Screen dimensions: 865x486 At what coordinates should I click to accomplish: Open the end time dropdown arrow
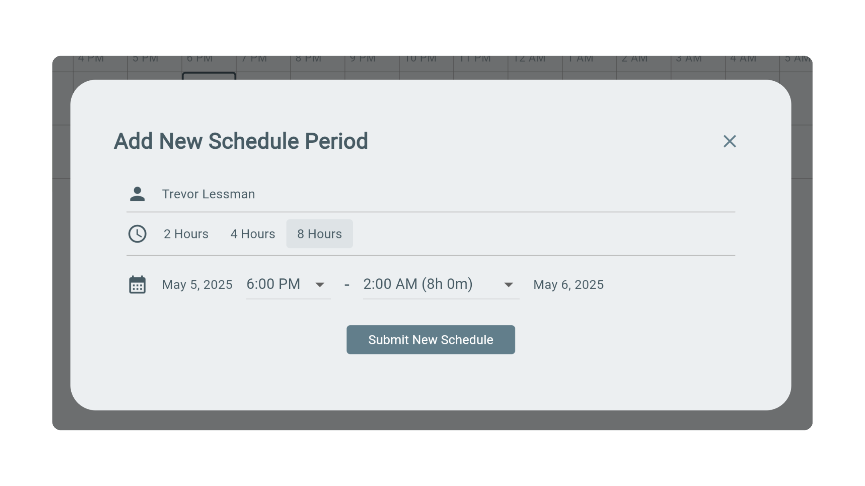click(x=508, y=285)
